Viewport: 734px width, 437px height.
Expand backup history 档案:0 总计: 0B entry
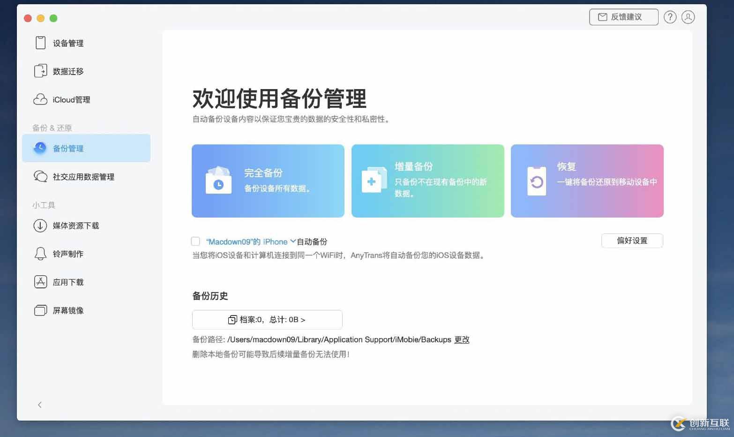267,320
